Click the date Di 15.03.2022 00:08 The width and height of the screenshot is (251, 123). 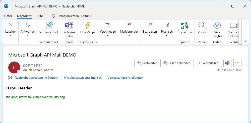(x=229, y=70)
